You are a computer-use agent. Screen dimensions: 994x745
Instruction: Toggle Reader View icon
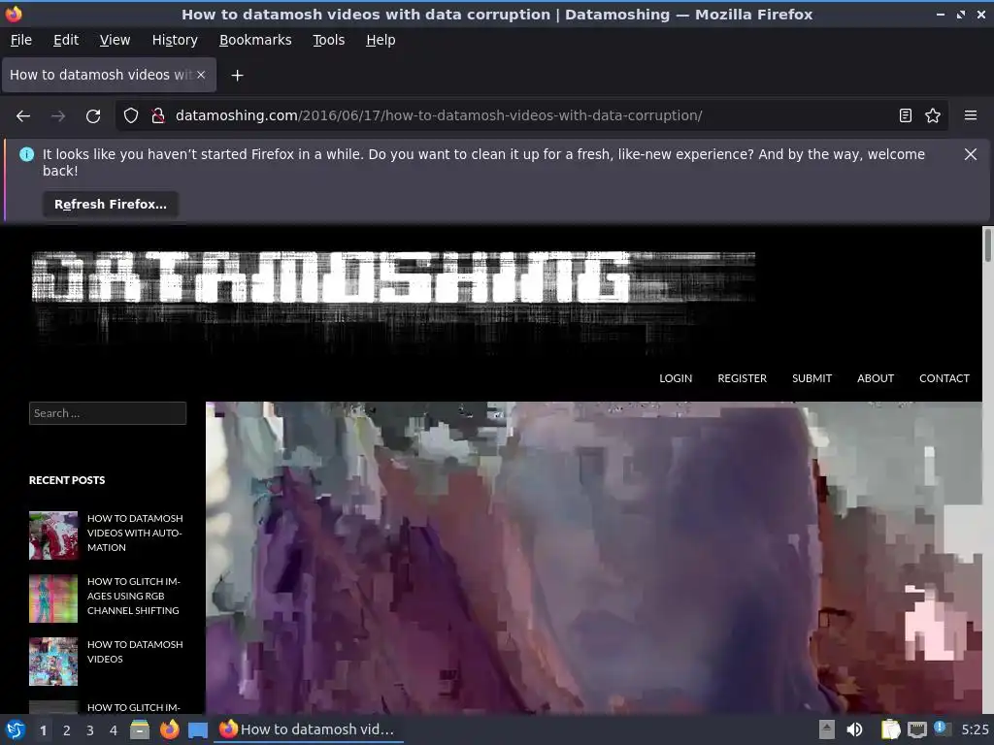tap(906, 115)
